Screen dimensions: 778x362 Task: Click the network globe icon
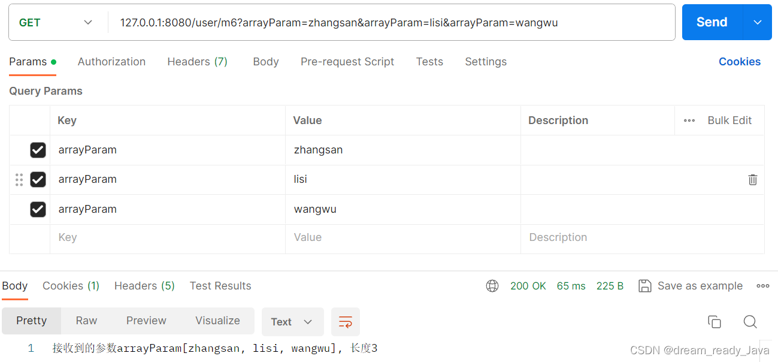(492, 286)
